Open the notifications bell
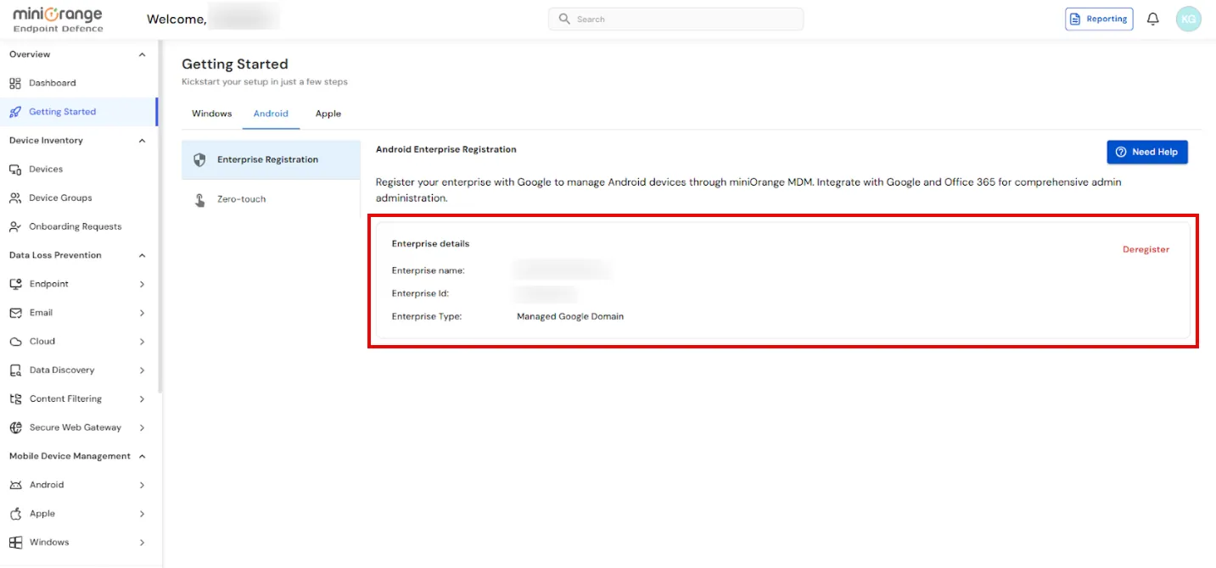The width and height of the screenshot is (1216, 568). point(1152,19)
